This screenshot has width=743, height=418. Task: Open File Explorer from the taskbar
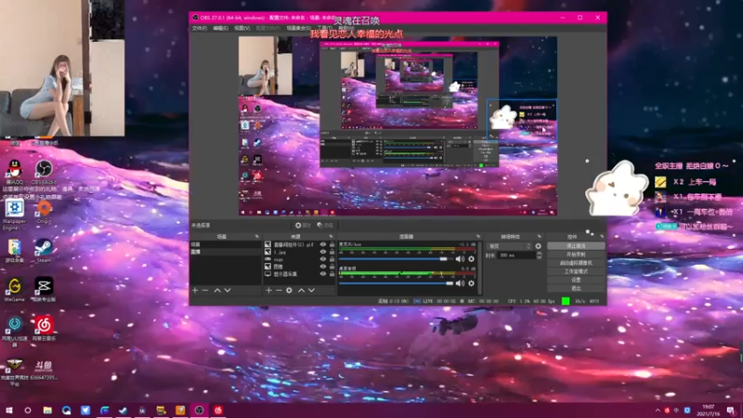tap(47, 410)
